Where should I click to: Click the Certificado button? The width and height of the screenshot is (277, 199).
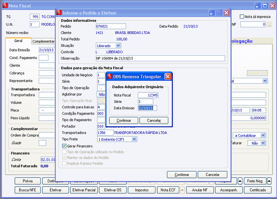(x=258, y=190)
